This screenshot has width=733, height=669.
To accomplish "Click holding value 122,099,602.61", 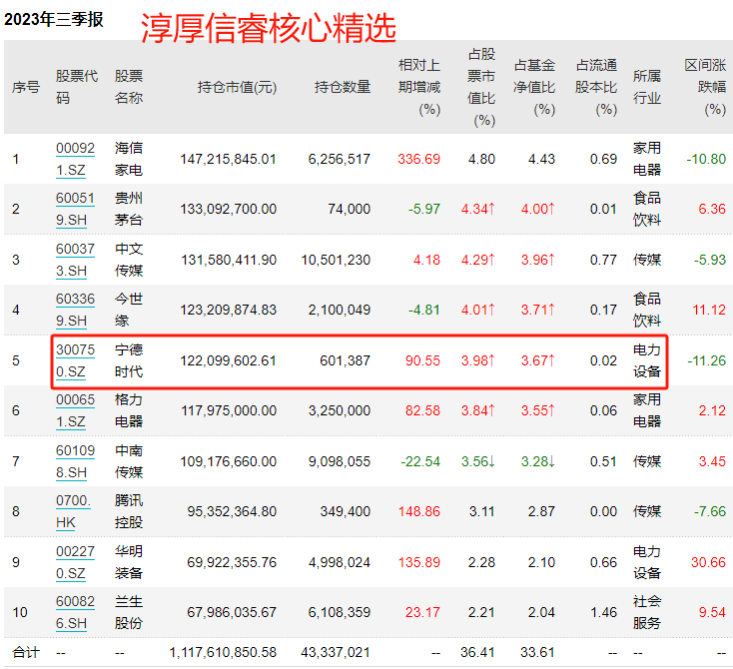I will point(228,360).
